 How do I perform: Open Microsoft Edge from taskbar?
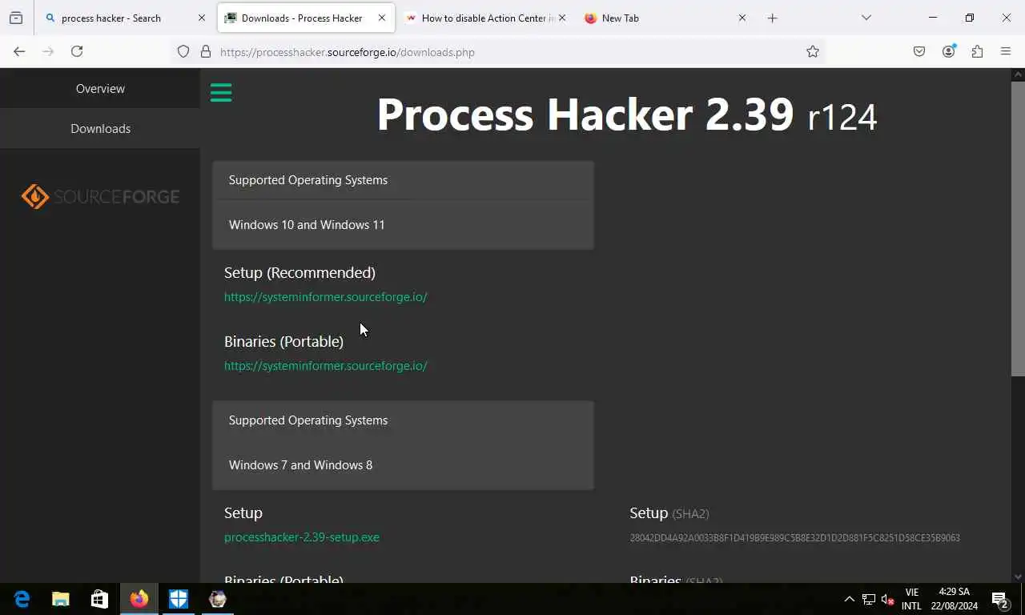tap(22, 599)
